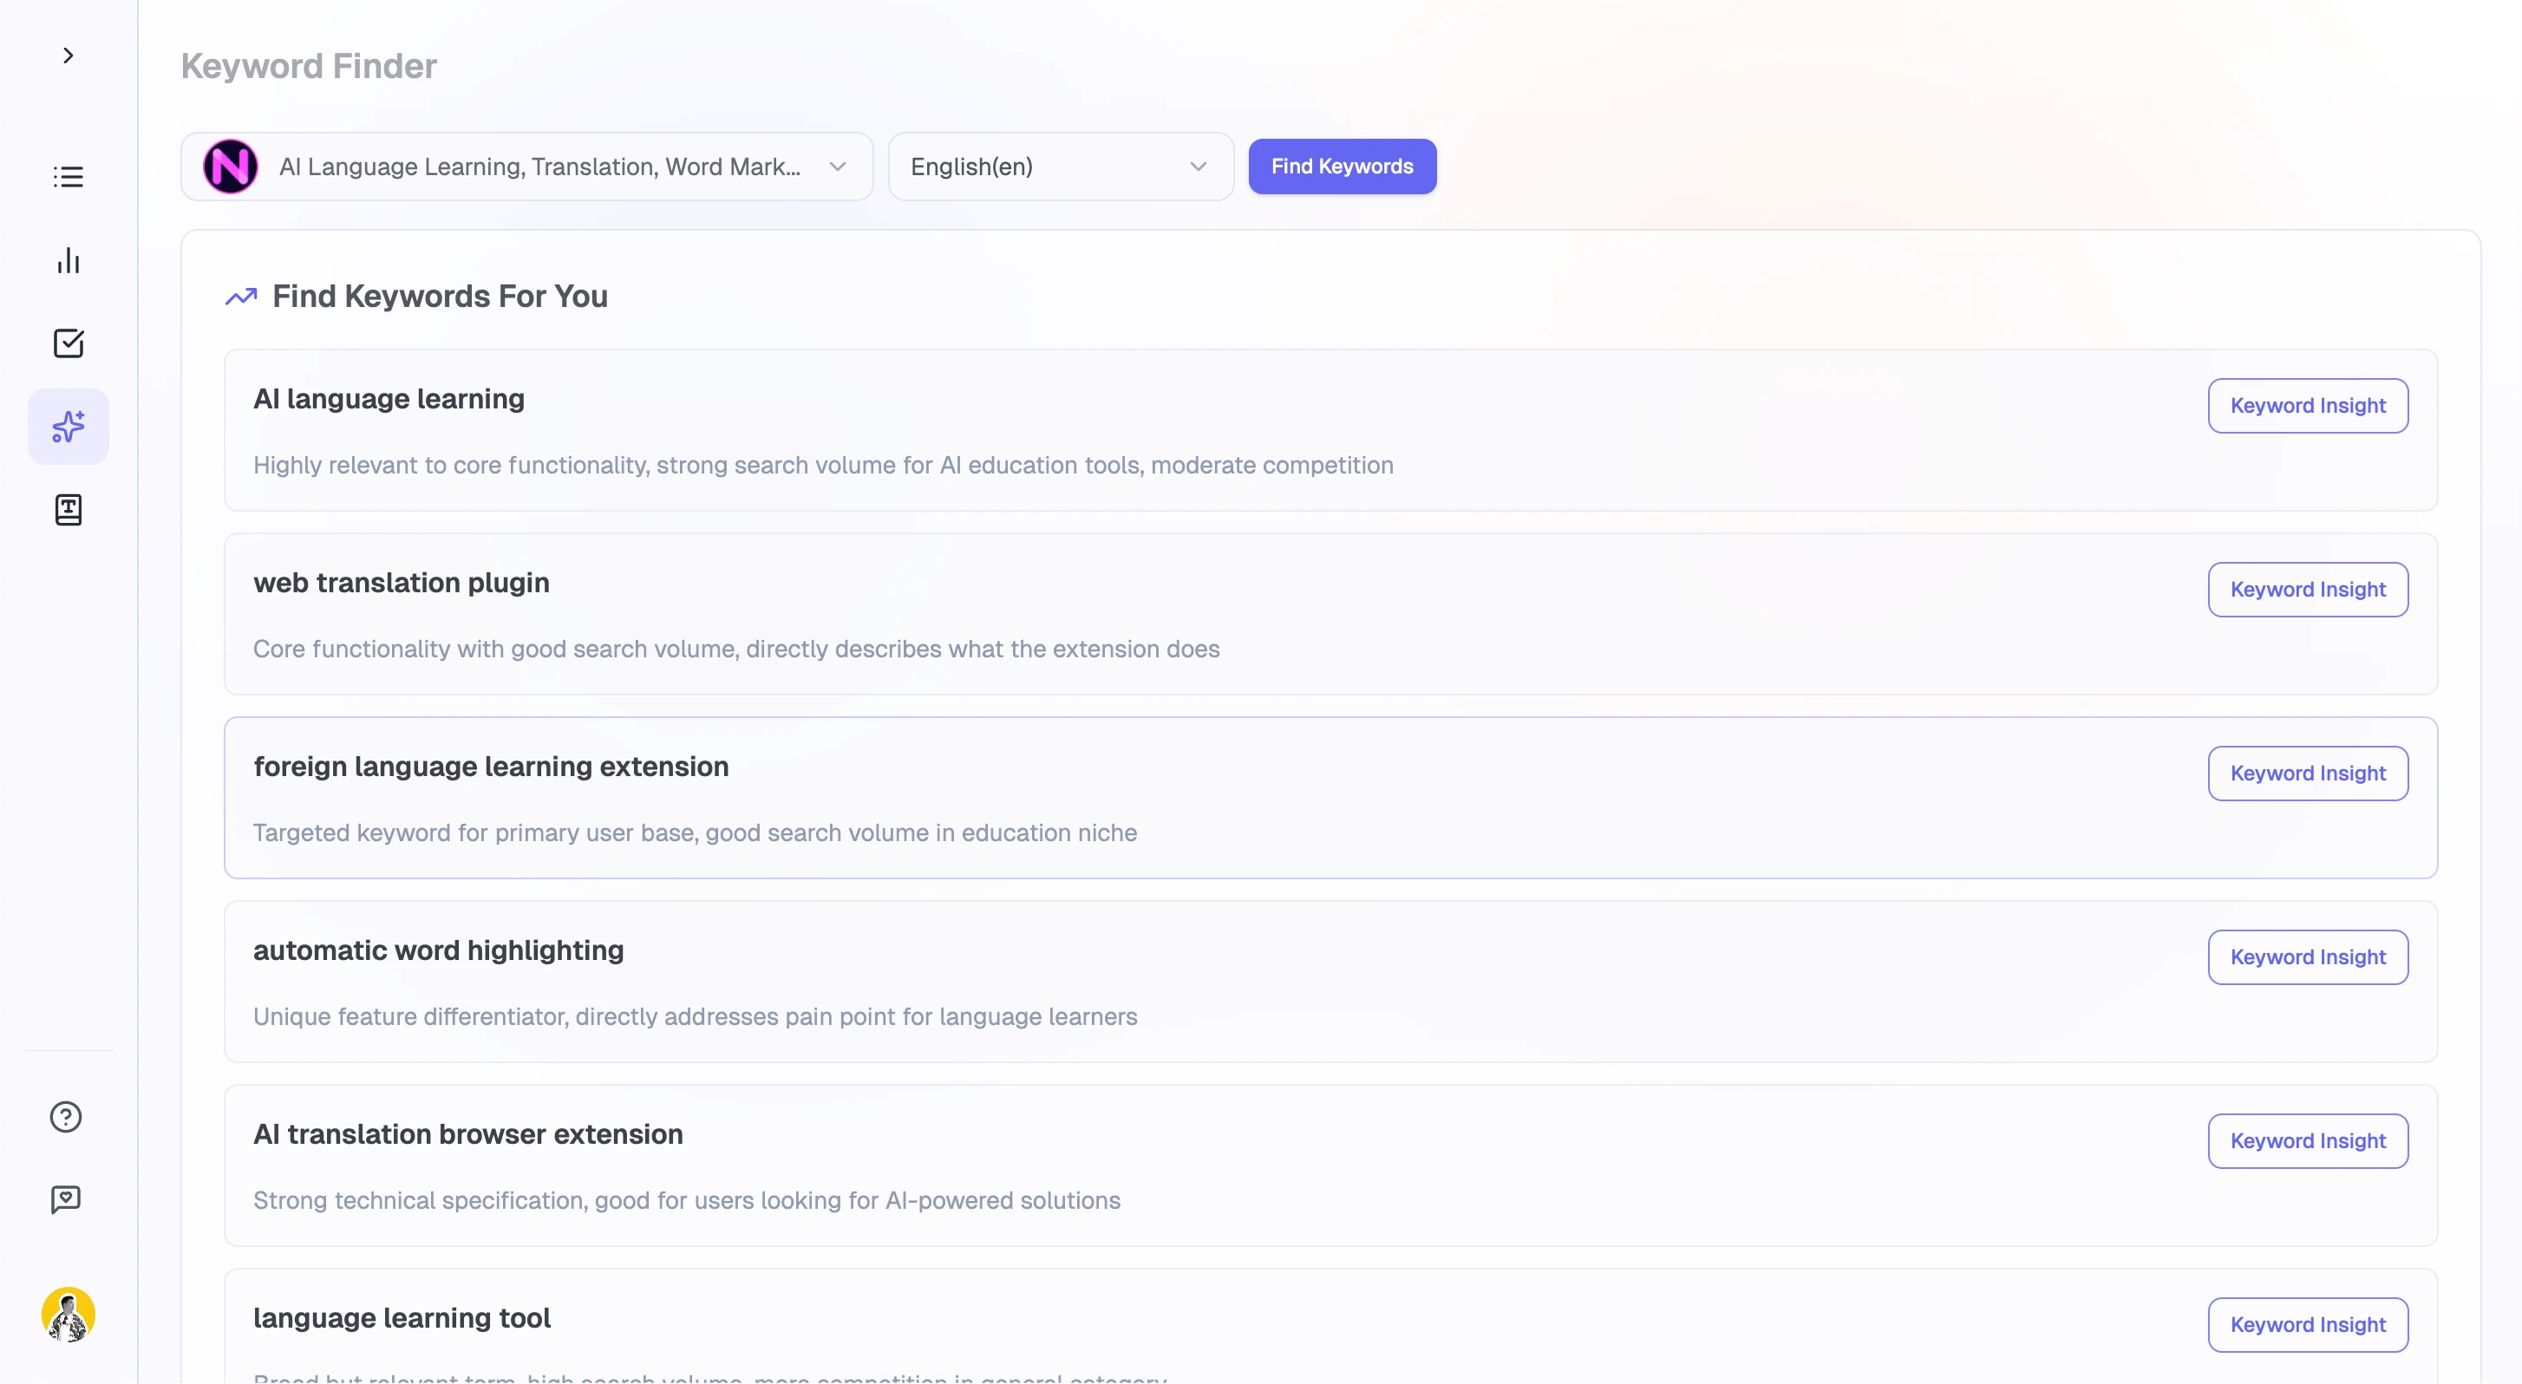Viewport: 2522px width, 1384px height.
Task: Open Keyword Insight for web translation plugin
Action: [2307, 589]
